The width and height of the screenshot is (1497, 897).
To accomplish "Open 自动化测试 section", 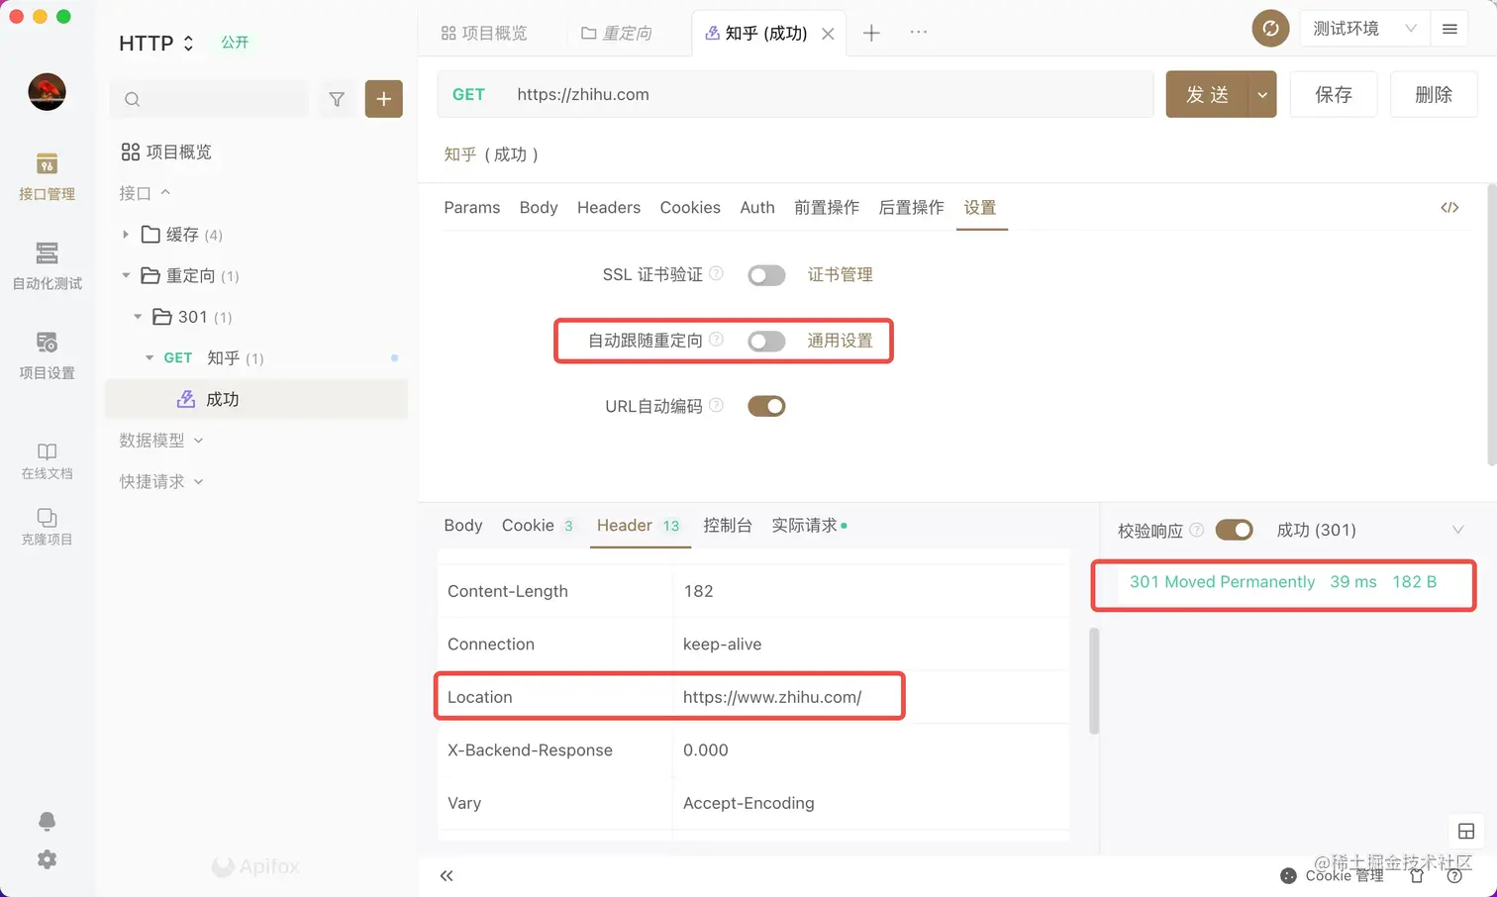I will click(x=47, y=266).
